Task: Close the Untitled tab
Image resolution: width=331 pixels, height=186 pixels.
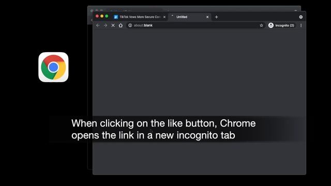Action: tap(207, 17)
